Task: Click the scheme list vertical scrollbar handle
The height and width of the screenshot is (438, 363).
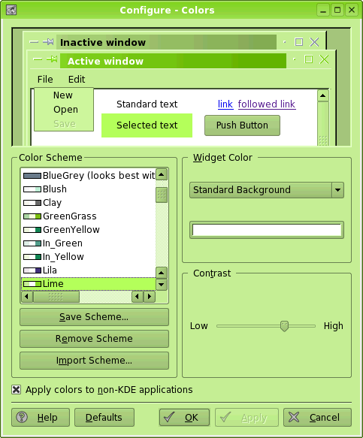Action: click(x=162, y=195)
